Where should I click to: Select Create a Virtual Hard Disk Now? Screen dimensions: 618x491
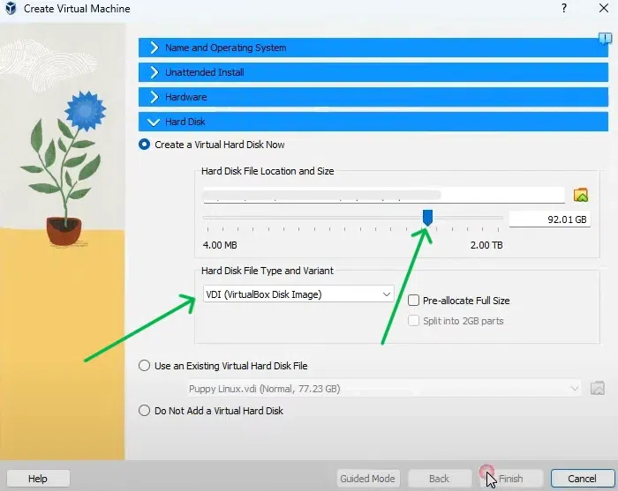coord(145,145)
